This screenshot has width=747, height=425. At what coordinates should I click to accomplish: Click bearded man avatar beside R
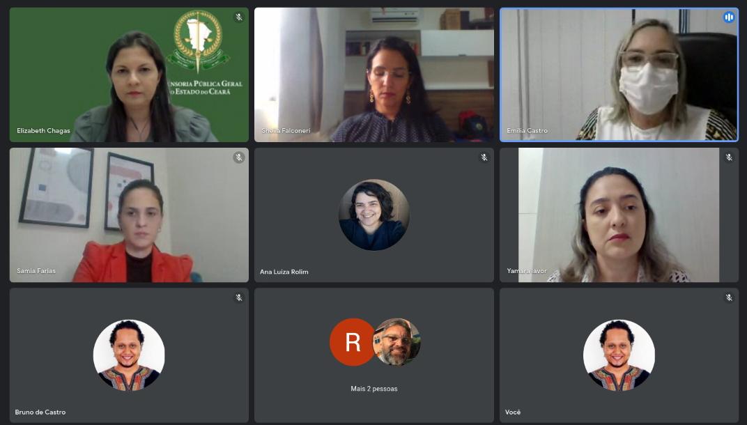(x=397, y=342)
